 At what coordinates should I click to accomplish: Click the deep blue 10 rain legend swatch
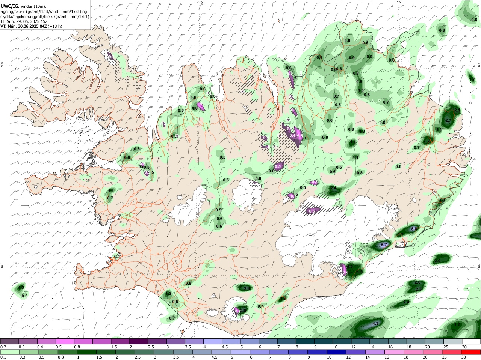tap(336, 352)
